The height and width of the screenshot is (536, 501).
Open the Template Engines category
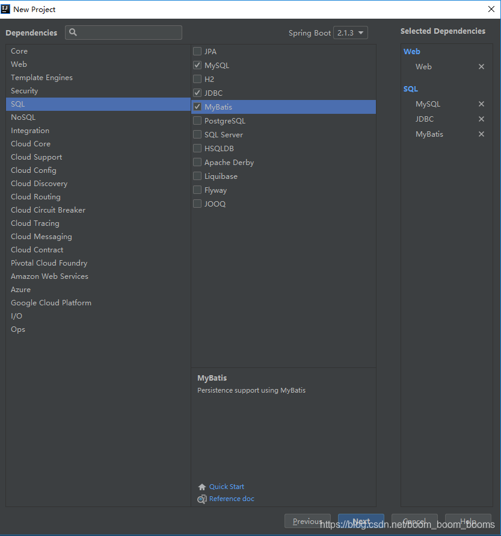pyautogui.click(x=98, y=78)
